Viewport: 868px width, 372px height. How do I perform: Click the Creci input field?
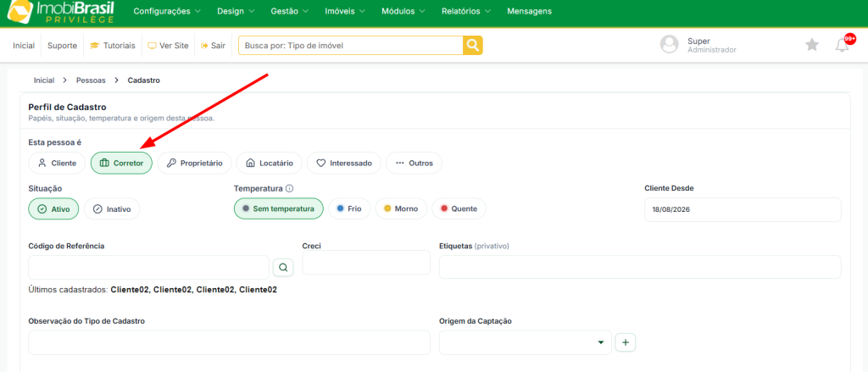pos(366,263)
